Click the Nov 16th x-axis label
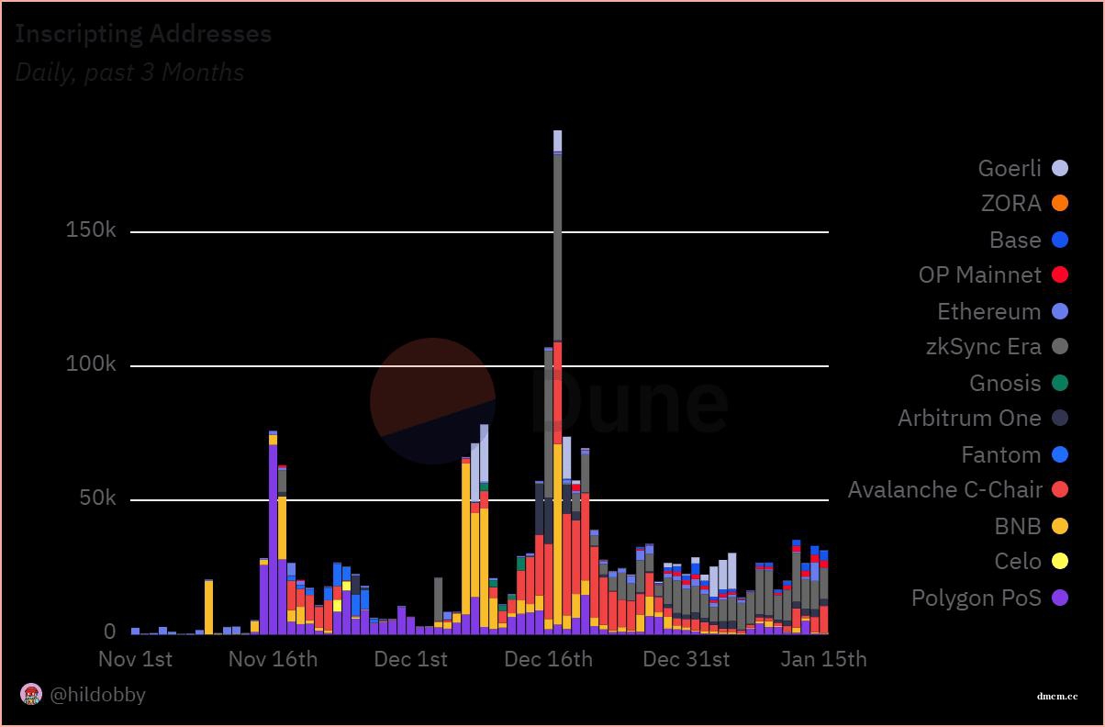 (273, 659)
